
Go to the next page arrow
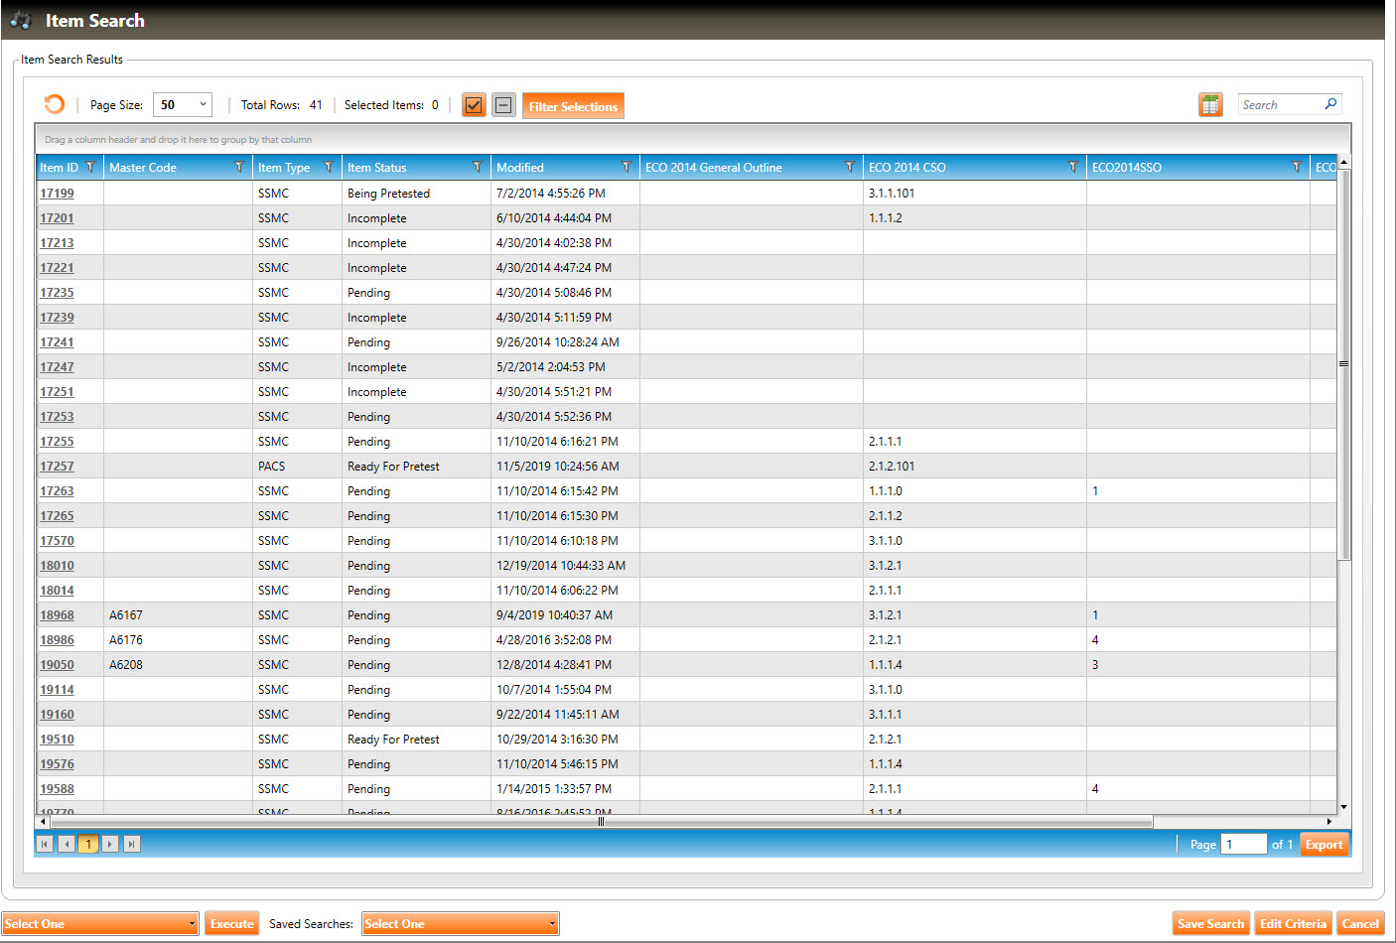[x=110, y=844]
